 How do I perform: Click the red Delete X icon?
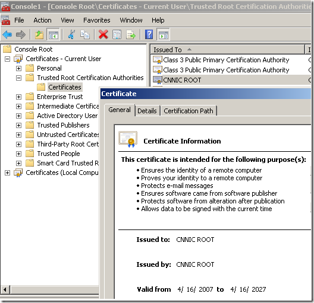click(x=103, y=34)
